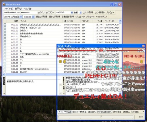Click the 過去ログ取得 button
147x122 pixels.
coord(41,17)
